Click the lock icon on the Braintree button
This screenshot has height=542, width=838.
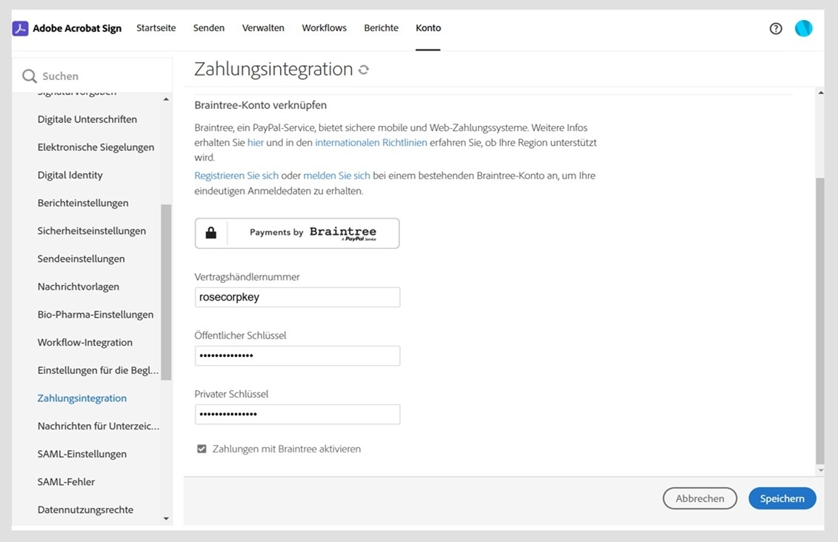(x=211, y=232)
